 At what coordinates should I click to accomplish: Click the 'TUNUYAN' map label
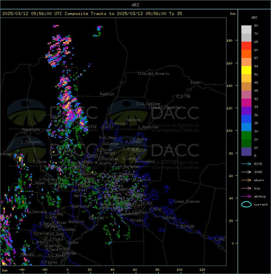click(x=69, y=253)
